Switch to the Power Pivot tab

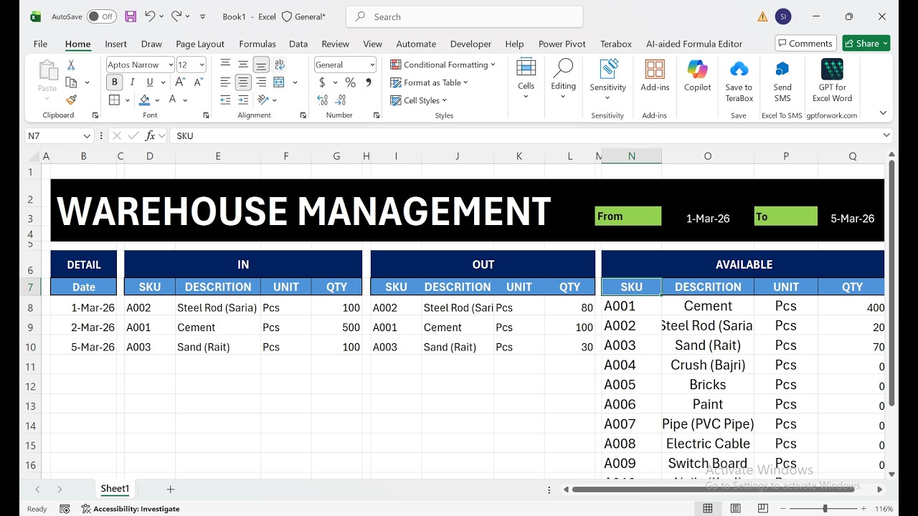tap(562, 44)
